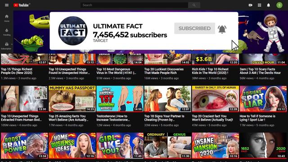Click the thumbnail with 14:02 duration
This screenshot has width=288, height=162.
tap(167, 59)
